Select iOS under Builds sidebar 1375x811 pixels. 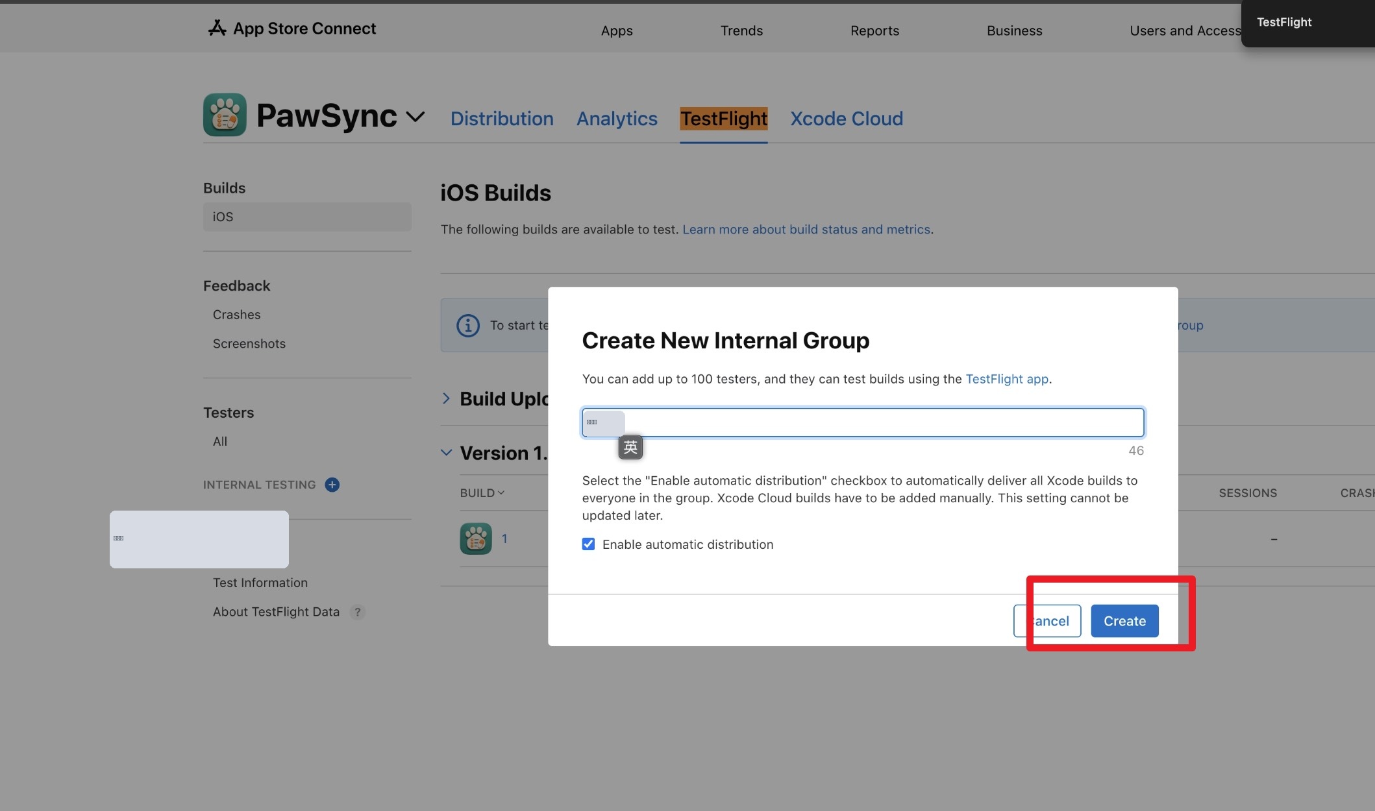pyautogui.click(x=307, y=217)
